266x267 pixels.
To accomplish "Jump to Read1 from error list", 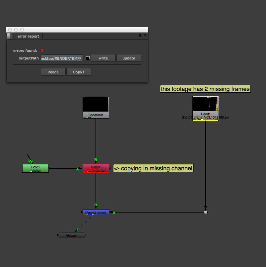I will point(53,72).
